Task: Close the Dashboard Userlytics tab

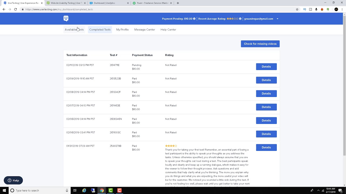Action: tap(128, 3)
